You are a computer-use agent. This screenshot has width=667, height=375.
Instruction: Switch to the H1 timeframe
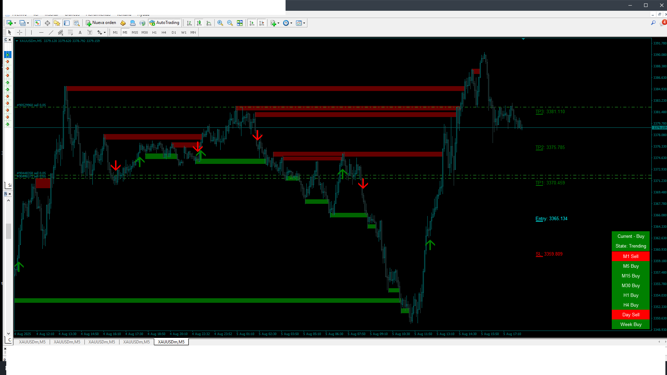tap(154, 32)
